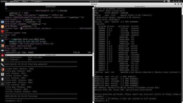Click the gobuster pane vertical scrollbar
The height and width of the screenshot is (103, 183).
click(93, 79)
